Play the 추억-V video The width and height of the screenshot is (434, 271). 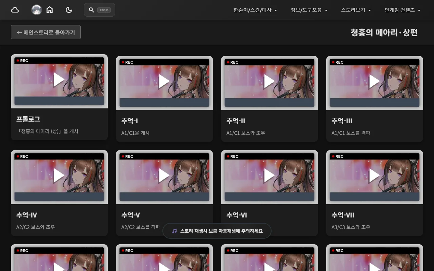(164, 175)
